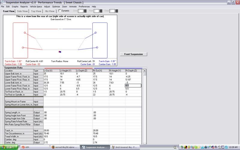240x150 pixels.
Task: Select the Rt Depth Lower Frame Pivot Front cell
Action: pyautogui.click(x=133, y=85)
